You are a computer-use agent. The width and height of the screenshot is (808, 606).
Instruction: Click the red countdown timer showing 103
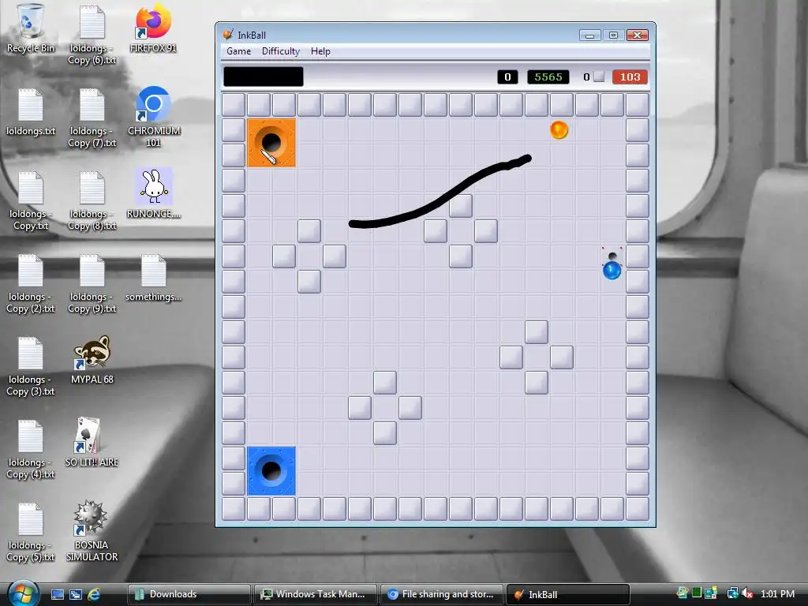630,77
